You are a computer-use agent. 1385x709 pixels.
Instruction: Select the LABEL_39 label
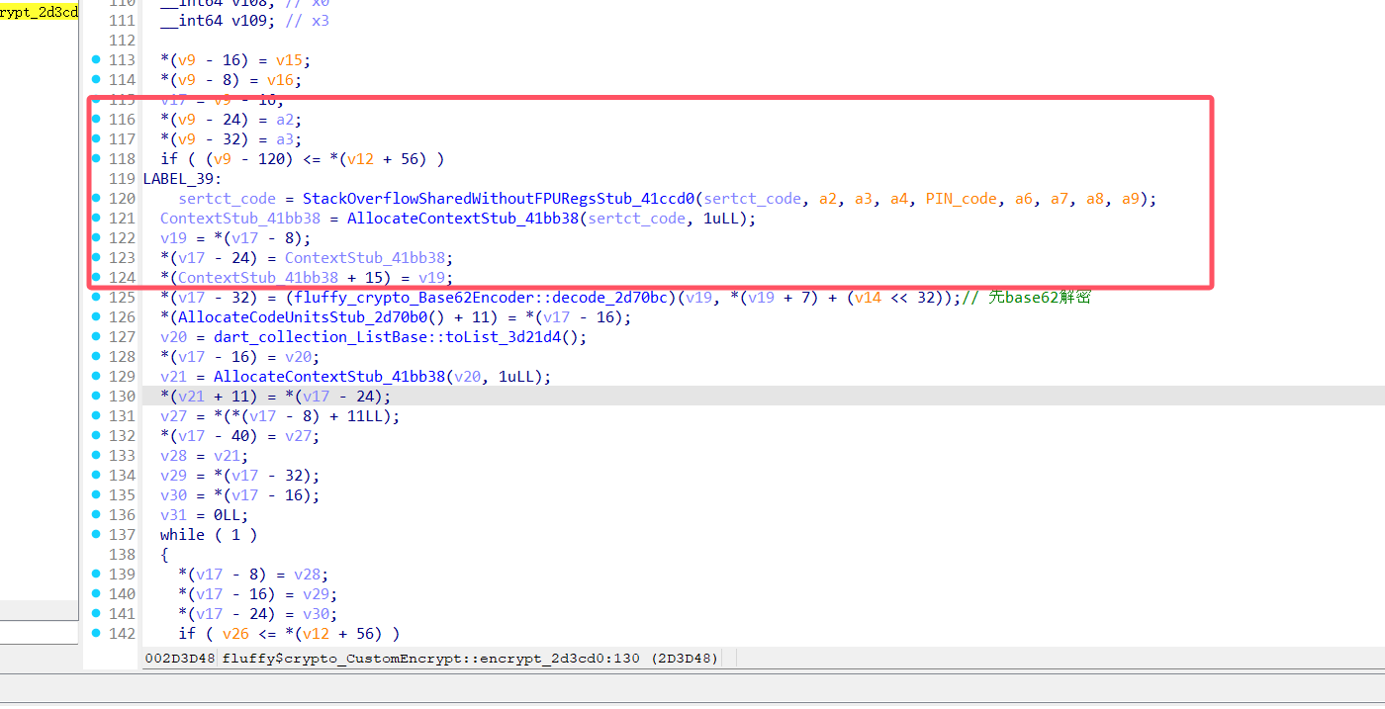click(x=183, y=179)
